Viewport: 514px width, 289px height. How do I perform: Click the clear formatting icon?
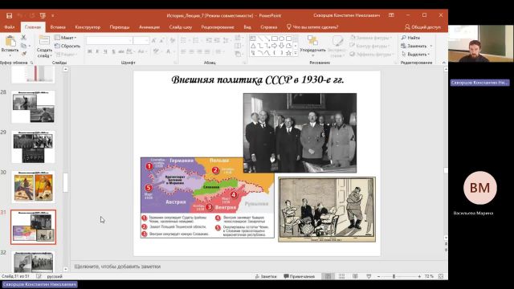[173, 40]
